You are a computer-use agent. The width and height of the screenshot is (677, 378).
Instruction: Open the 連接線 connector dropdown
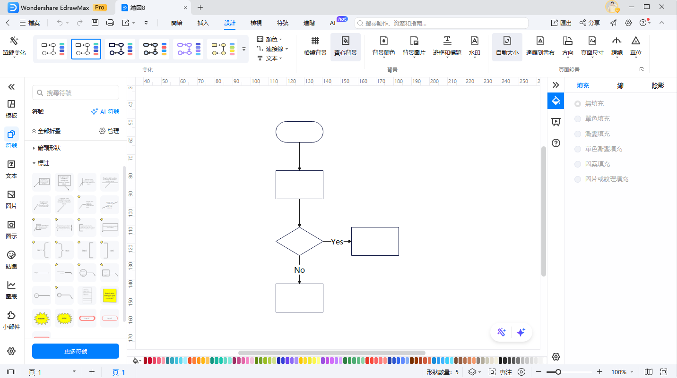point(272,49)
